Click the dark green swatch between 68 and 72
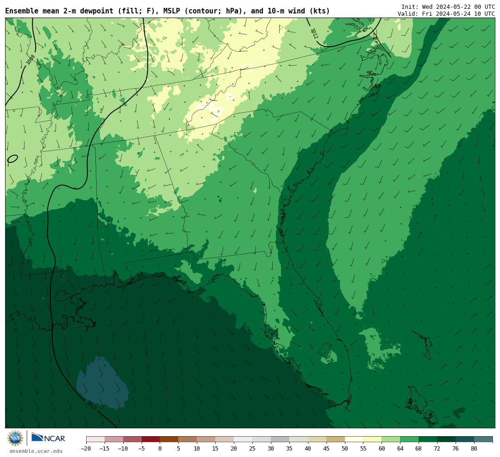The width and height of the screenshot is (500, 457). pos(428,439)
